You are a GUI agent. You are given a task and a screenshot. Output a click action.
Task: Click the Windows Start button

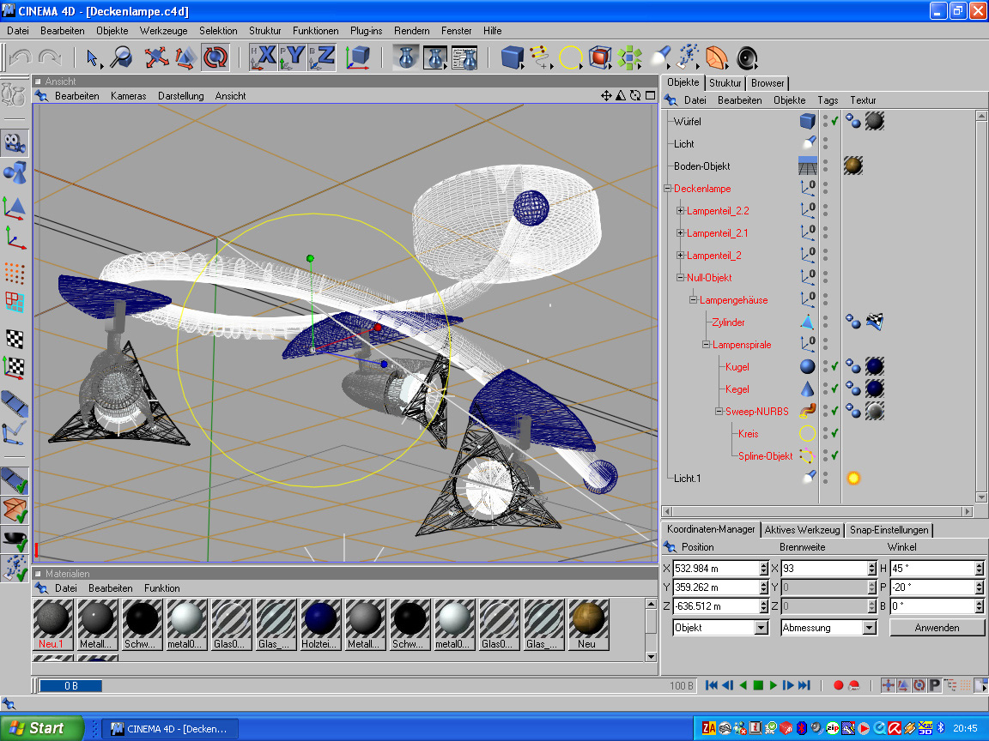click(41, 728)
